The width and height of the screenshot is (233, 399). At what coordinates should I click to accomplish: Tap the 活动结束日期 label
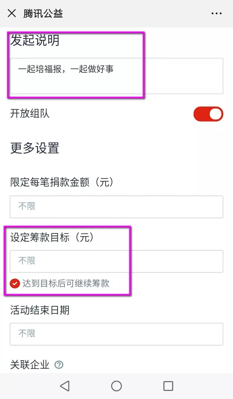click(x=40, y=310)
